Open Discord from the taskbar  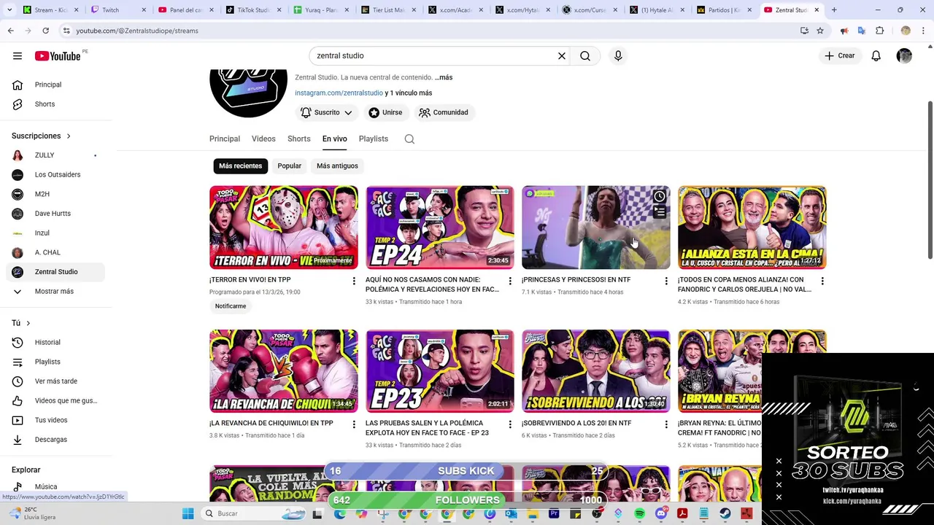pos(661,513)
